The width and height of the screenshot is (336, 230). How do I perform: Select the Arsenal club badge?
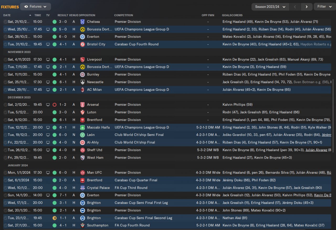[82, 105]
